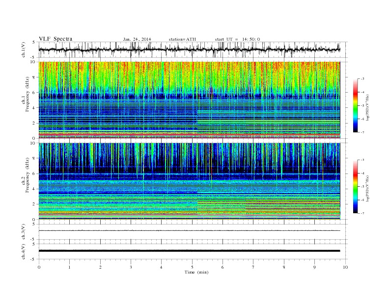Screen dimensions: 389x300
Task: Click the "-7" tick on ch.2 colorbar
Action: 362,213
